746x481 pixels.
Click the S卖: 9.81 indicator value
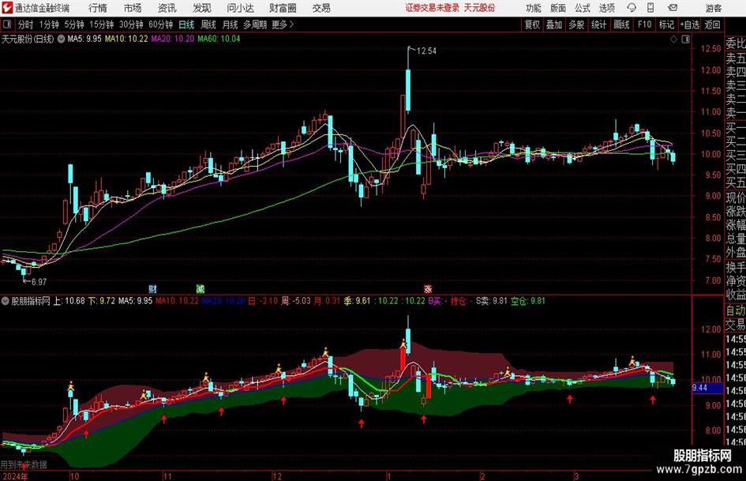click(x=492, y=301)
